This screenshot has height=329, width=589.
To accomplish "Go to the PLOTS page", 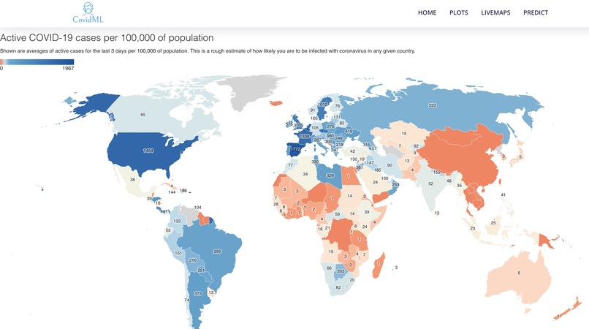I will 459,12.
